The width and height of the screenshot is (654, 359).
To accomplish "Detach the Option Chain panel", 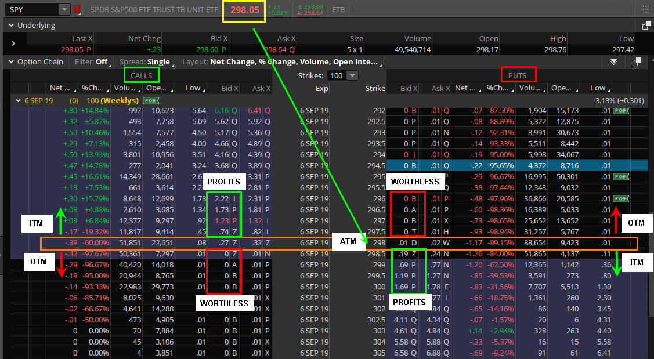I will tap(637, 62).
